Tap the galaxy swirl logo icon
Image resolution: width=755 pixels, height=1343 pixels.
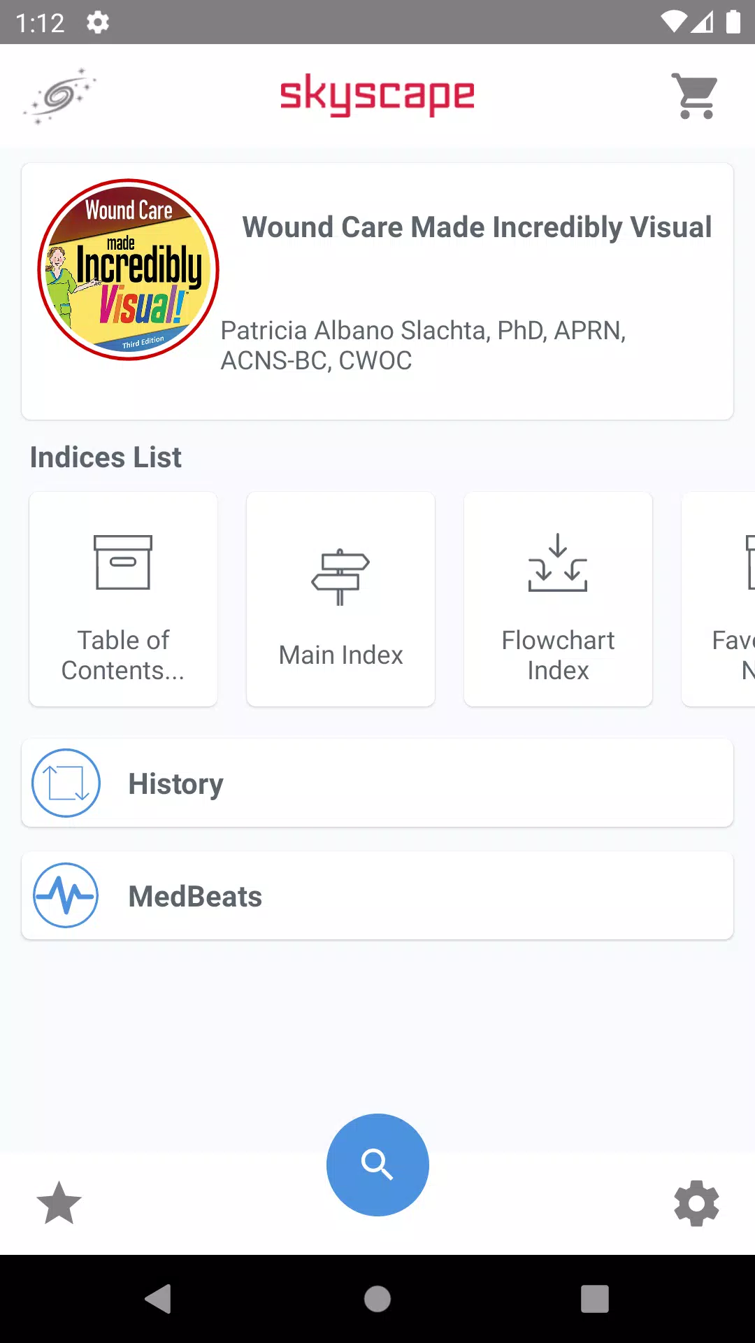pyautogui.click(x=59, y=96)
